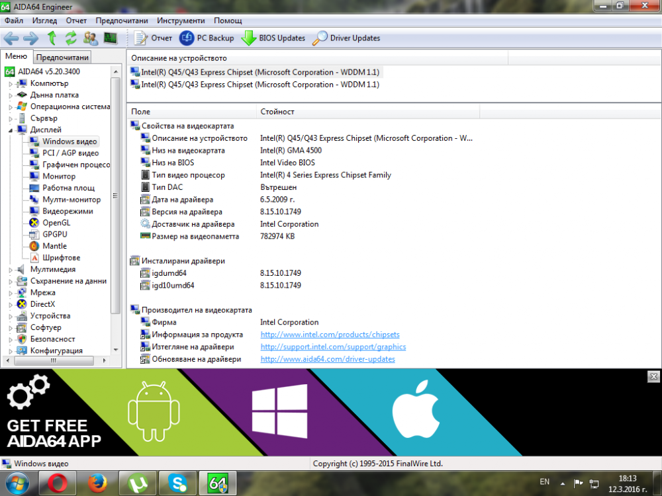This screenshot has height=496, width=662.
Task: Select the Mantle tree entry
Action: click(x=54, y=246)
